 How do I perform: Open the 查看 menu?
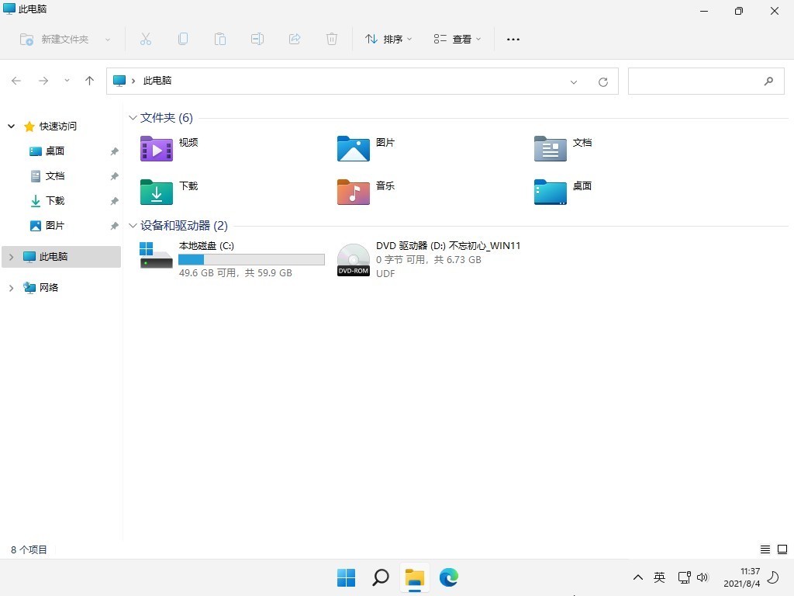(457, 39)
